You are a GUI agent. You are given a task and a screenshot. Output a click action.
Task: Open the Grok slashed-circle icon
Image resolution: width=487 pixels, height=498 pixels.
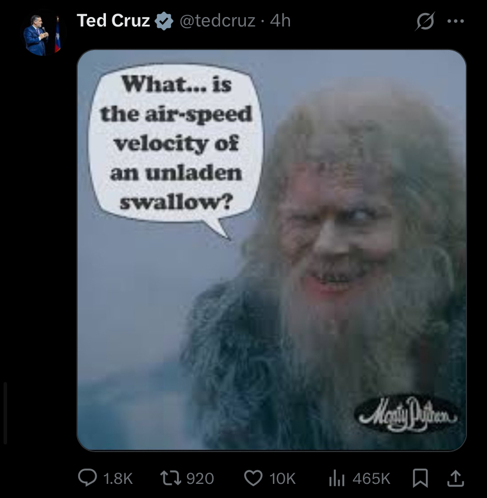pos(425,21)
